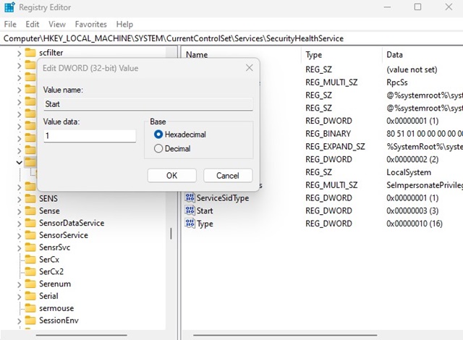Select the scfilter folder icon

coord(30,53)
